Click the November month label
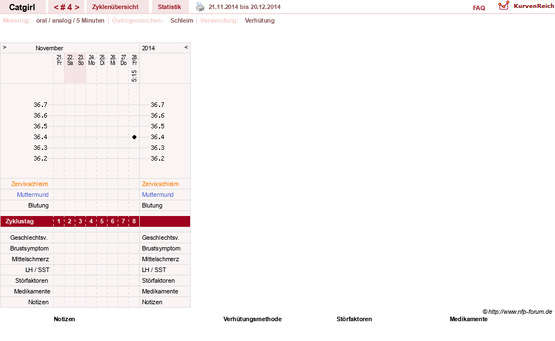The image size is (555, 341). pos(49,48)
